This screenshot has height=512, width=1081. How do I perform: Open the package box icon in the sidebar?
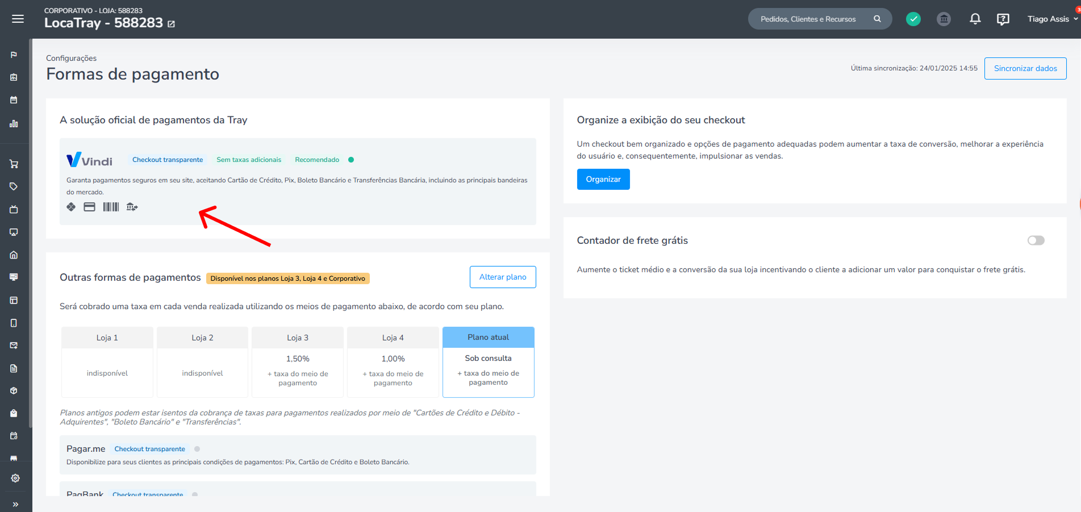[14, 391]
